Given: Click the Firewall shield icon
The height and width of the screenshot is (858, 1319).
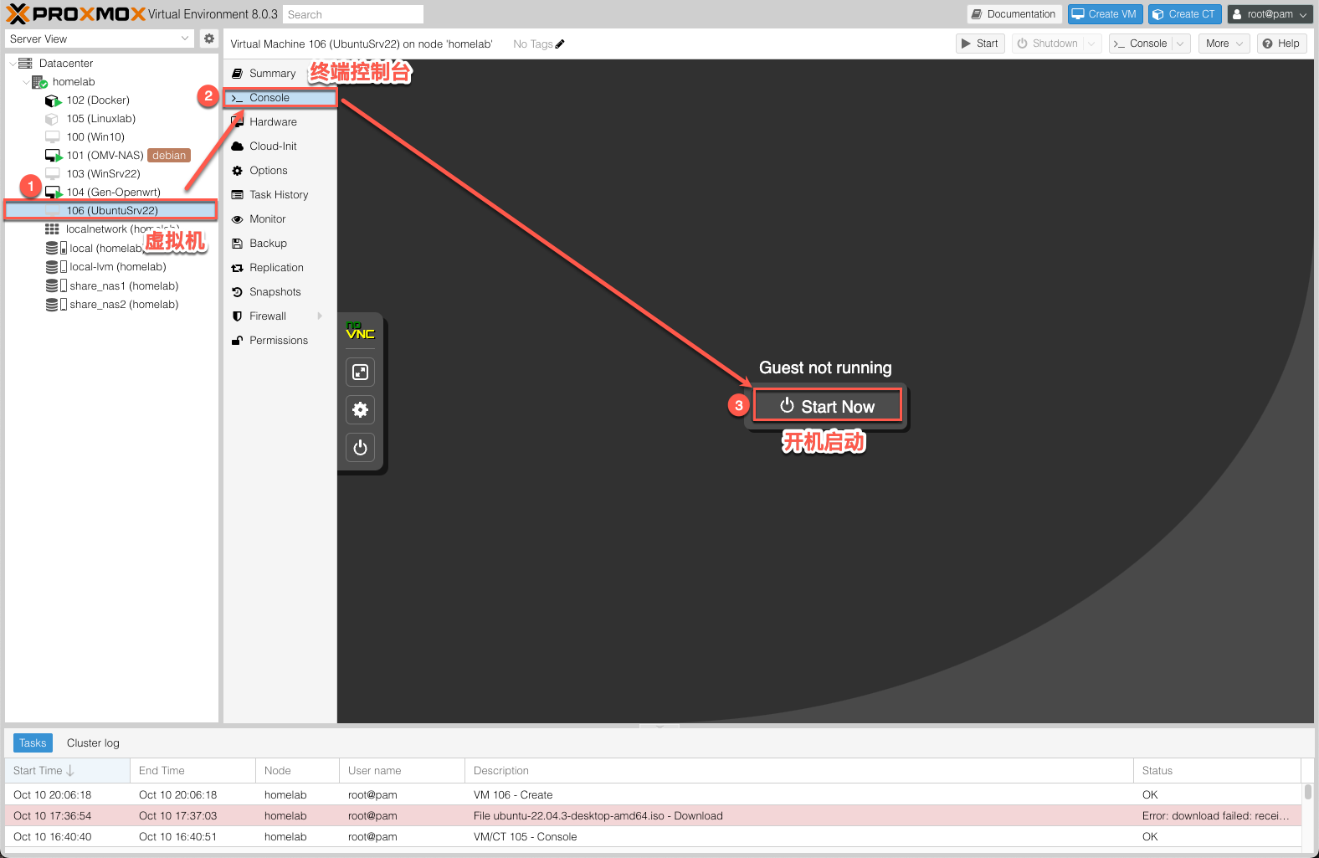Looking at the screenshot, I should pyautogui.click(x=238, y=316).
